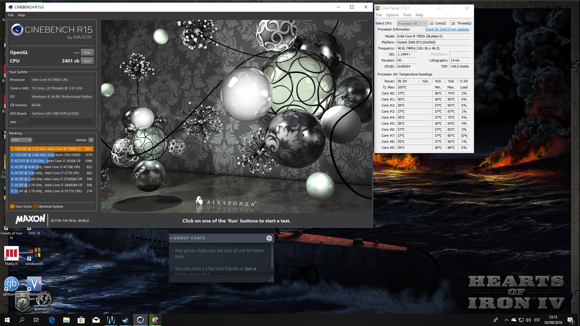Launch Microsoft Edge from the taskbar
580x326 pixels.
52,320
